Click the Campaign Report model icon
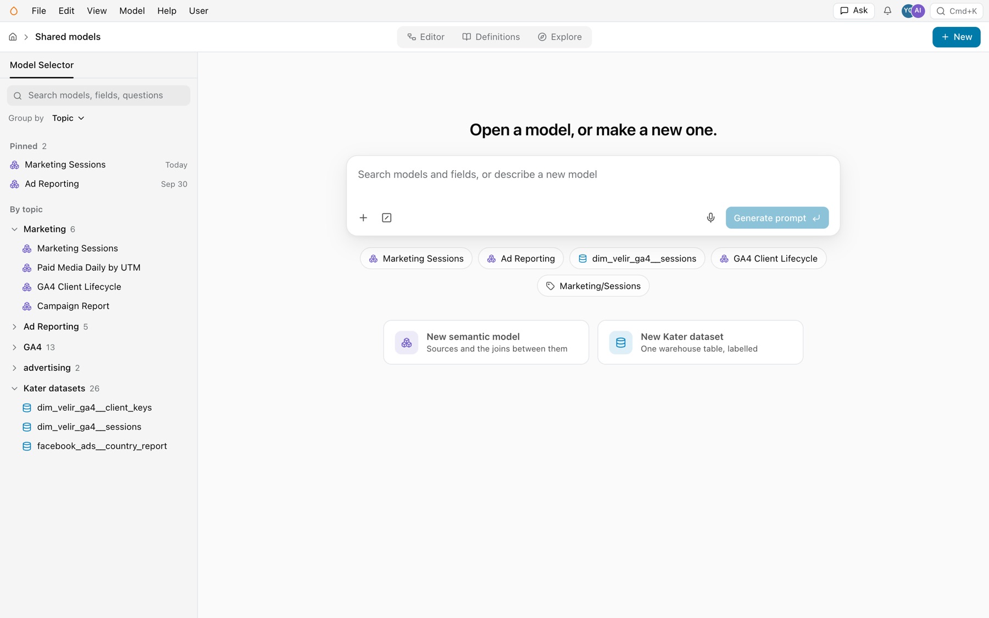Screen dimensions: 989x618 pyautogui.click(x=26, y=306)
